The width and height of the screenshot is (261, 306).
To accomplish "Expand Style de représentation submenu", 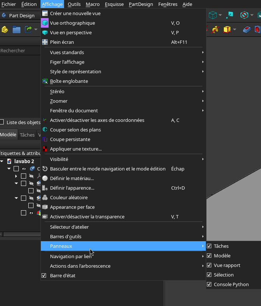I will [123, 71].
